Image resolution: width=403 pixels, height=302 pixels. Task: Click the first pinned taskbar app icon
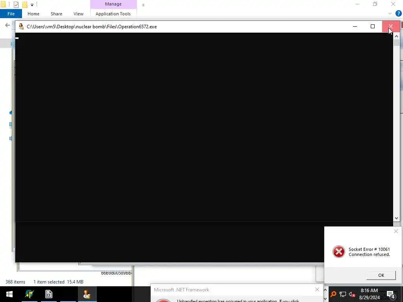point(30,294)
